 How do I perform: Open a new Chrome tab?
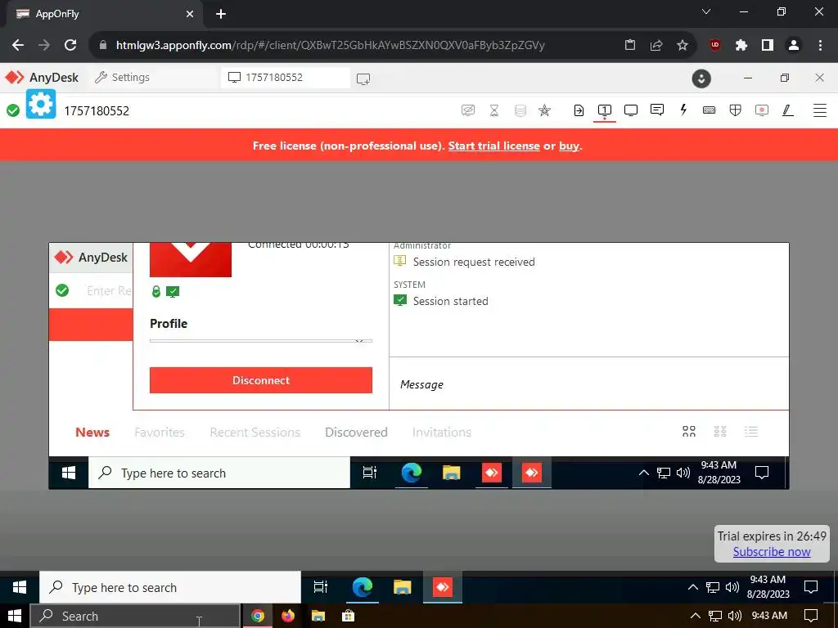tap(221, 14)
